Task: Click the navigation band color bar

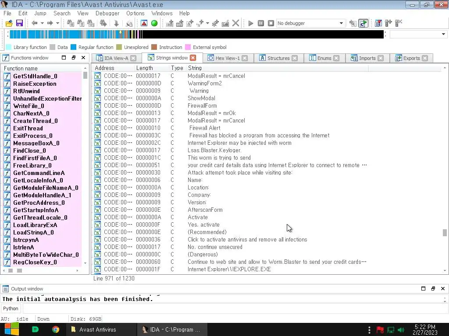Action: 197,34
